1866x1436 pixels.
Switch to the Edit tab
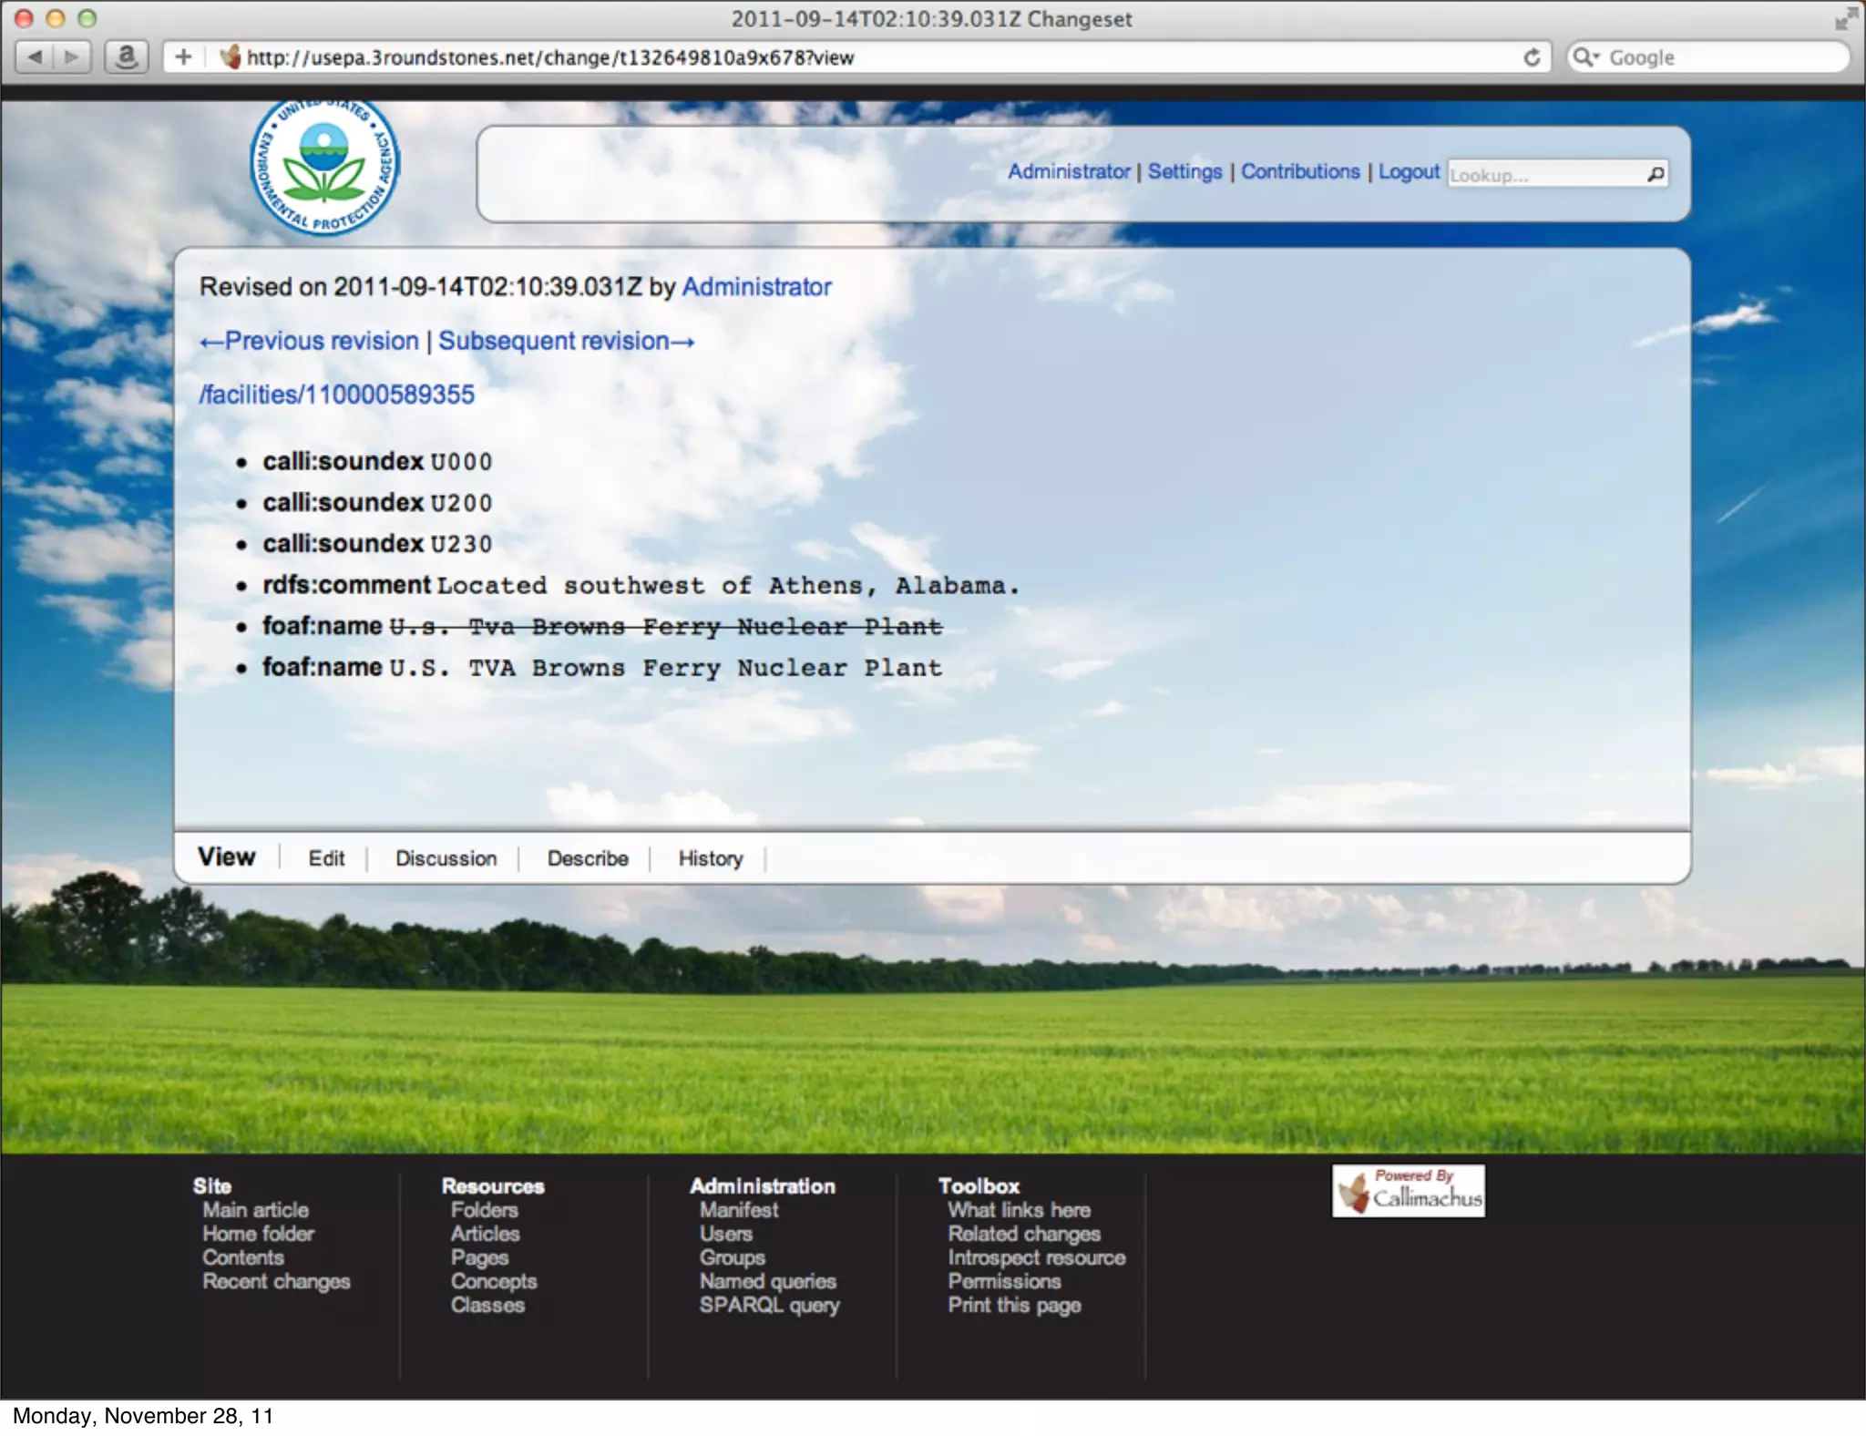(326, 858)
